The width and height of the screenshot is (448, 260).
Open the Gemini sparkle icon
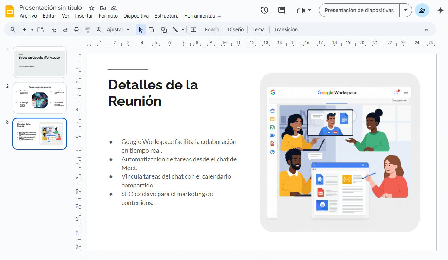click(x=440, y=10)
